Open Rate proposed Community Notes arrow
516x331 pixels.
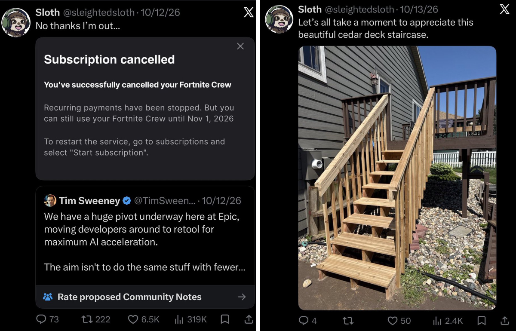(242, 297)
